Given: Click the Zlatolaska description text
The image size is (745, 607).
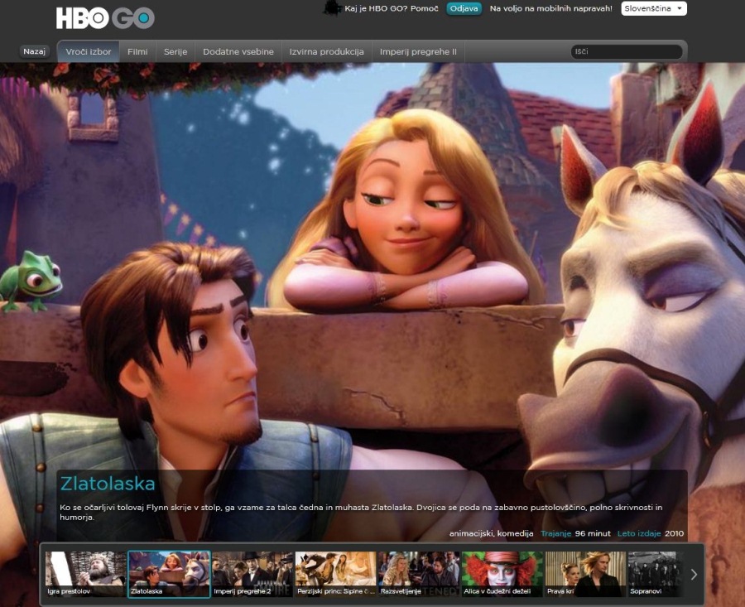Looking at the screenshot, I should pyautogui.click(x=361, y=512).
